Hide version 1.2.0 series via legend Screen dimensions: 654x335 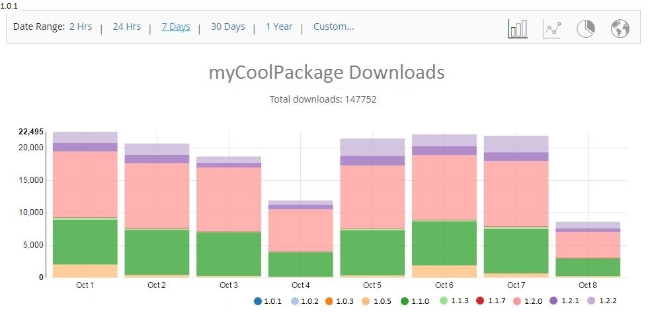[x=530, y=301]
